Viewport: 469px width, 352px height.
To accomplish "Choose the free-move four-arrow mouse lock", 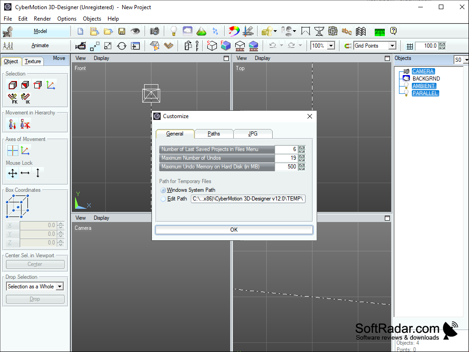I will click(x=12, y=173).
